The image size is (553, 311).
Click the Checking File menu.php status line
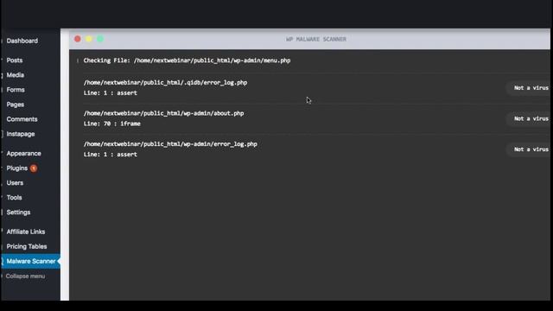[187, 60]
